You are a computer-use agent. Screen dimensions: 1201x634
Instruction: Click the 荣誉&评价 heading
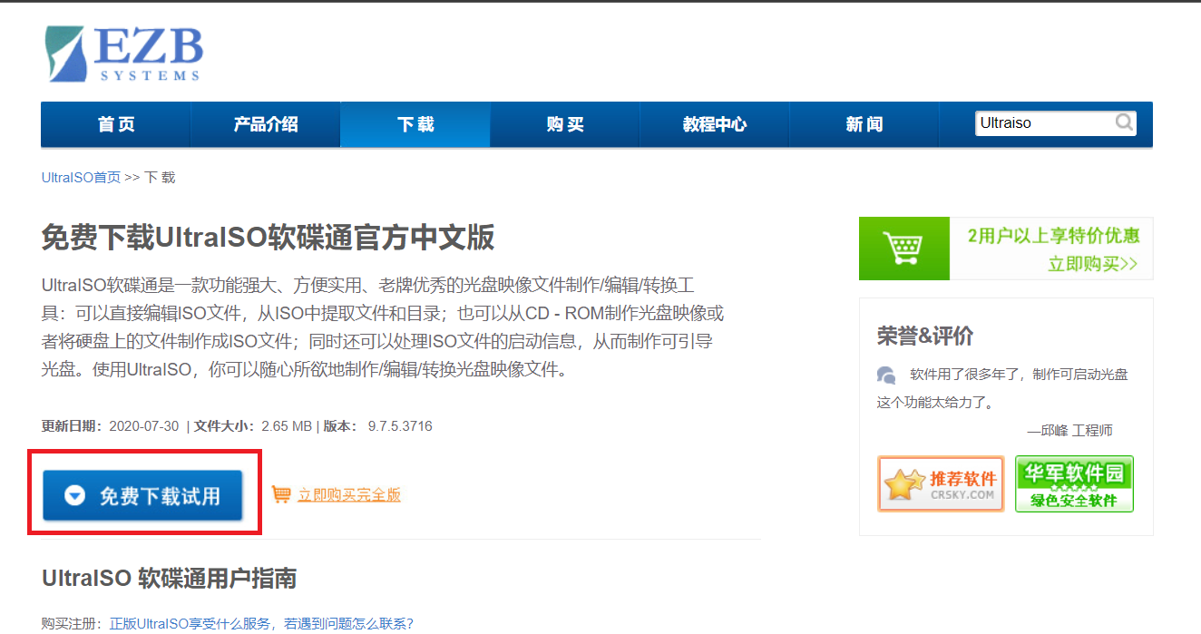coord(925,336)
